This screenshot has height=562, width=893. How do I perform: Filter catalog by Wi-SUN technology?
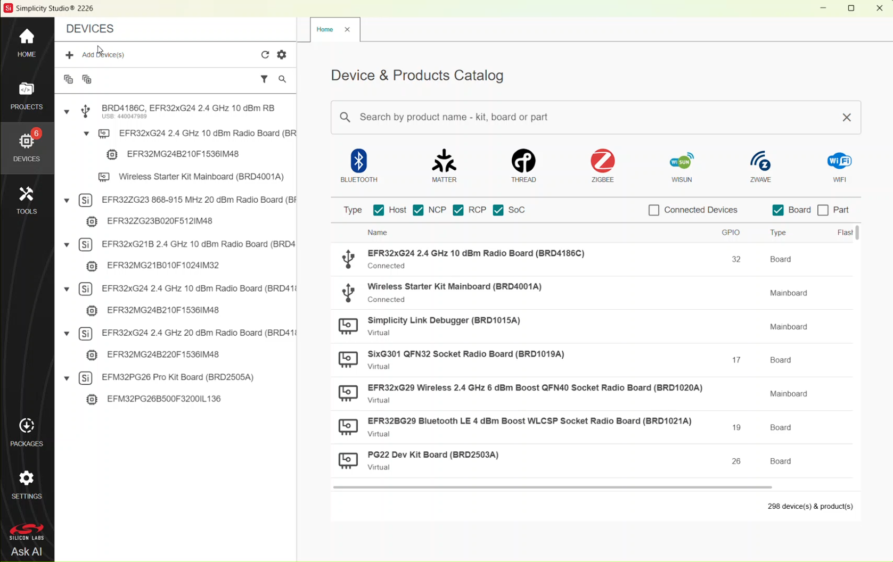[x=682, y=166]
